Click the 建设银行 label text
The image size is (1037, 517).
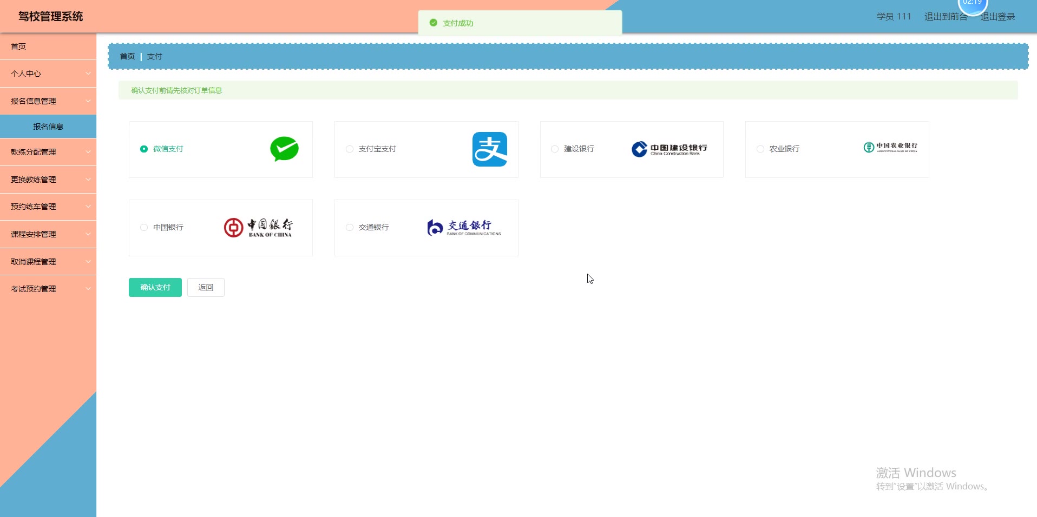coord(579,149)
